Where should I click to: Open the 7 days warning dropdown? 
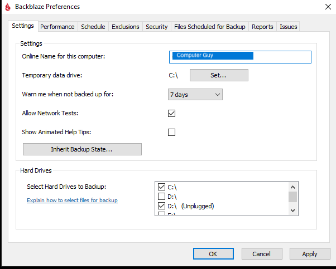pos(195,94)
